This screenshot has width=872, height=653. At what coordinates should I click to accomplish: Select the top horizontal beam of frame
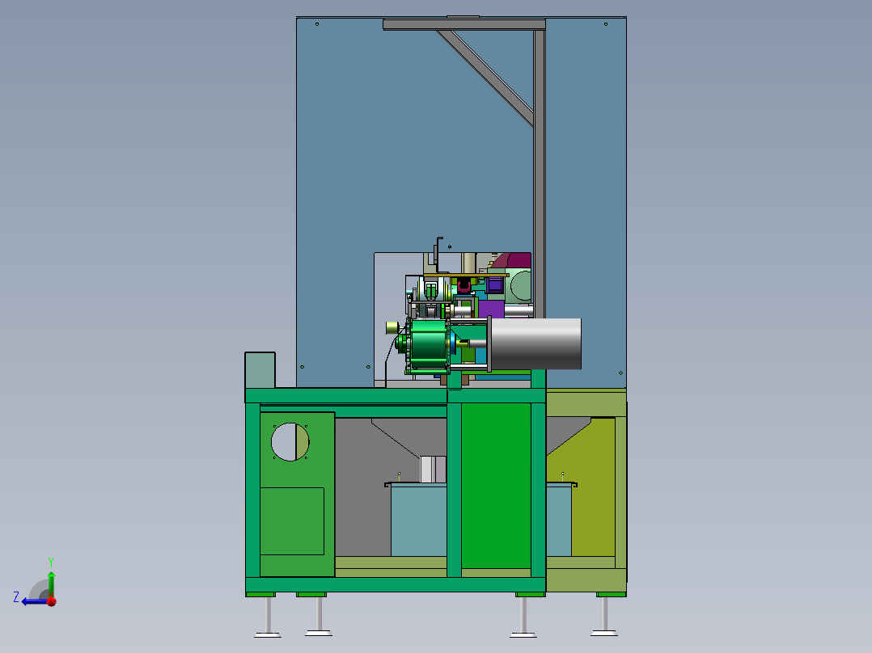click(x=464, y=24)
